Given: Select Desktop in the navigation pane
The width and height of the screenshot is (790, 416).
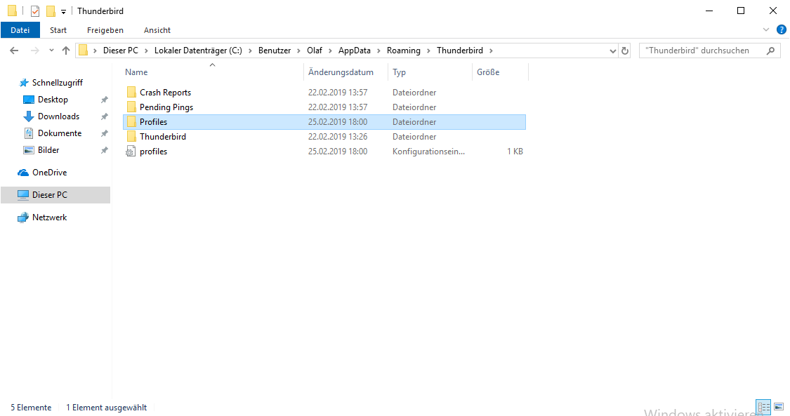Looking at the screenshot, I should coord(53,100).
